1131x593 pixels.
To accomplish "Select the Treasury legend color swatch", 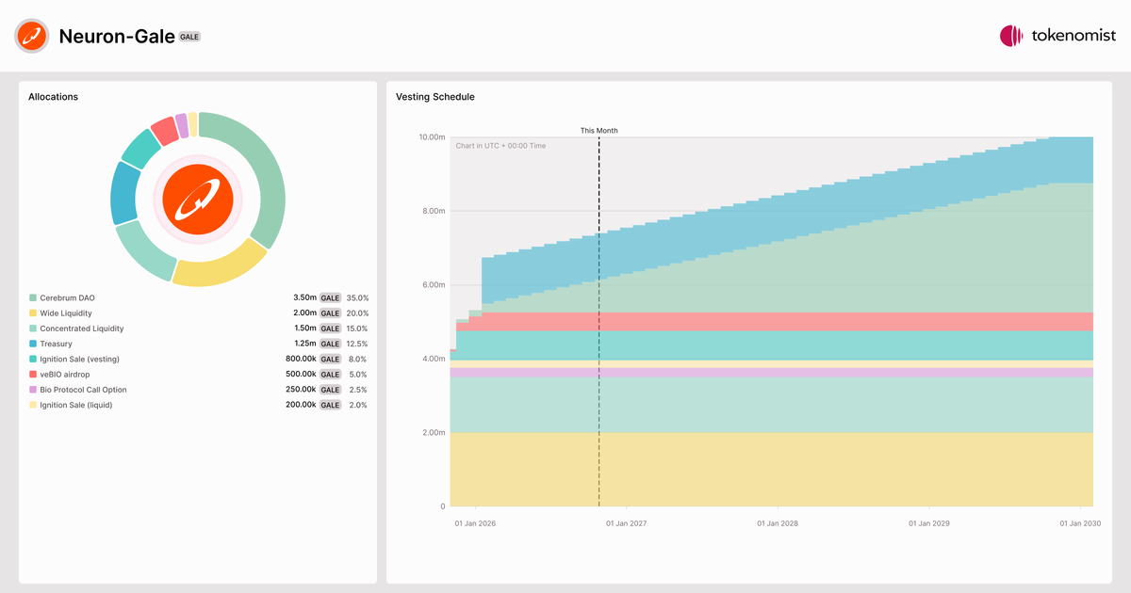I will 33,344.
